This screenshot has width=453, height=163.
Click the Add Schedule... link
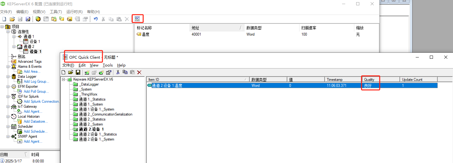click(36, 131)
